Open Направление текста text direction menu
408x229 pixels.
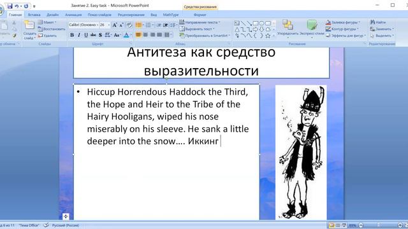[x=200, y=22]
